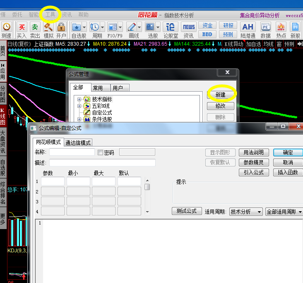
Task: Click 新建 button in 公式管理
Action: (x=221, y=95)
